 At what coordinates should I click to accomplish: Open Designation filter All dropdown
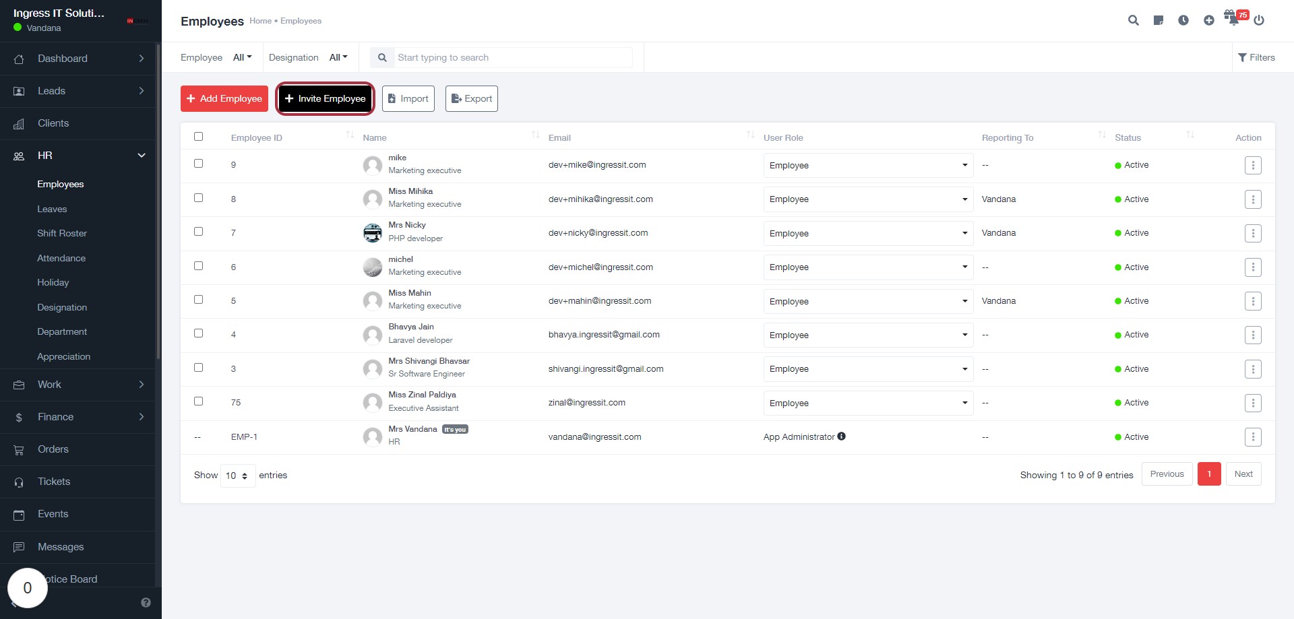click(338, 57)
